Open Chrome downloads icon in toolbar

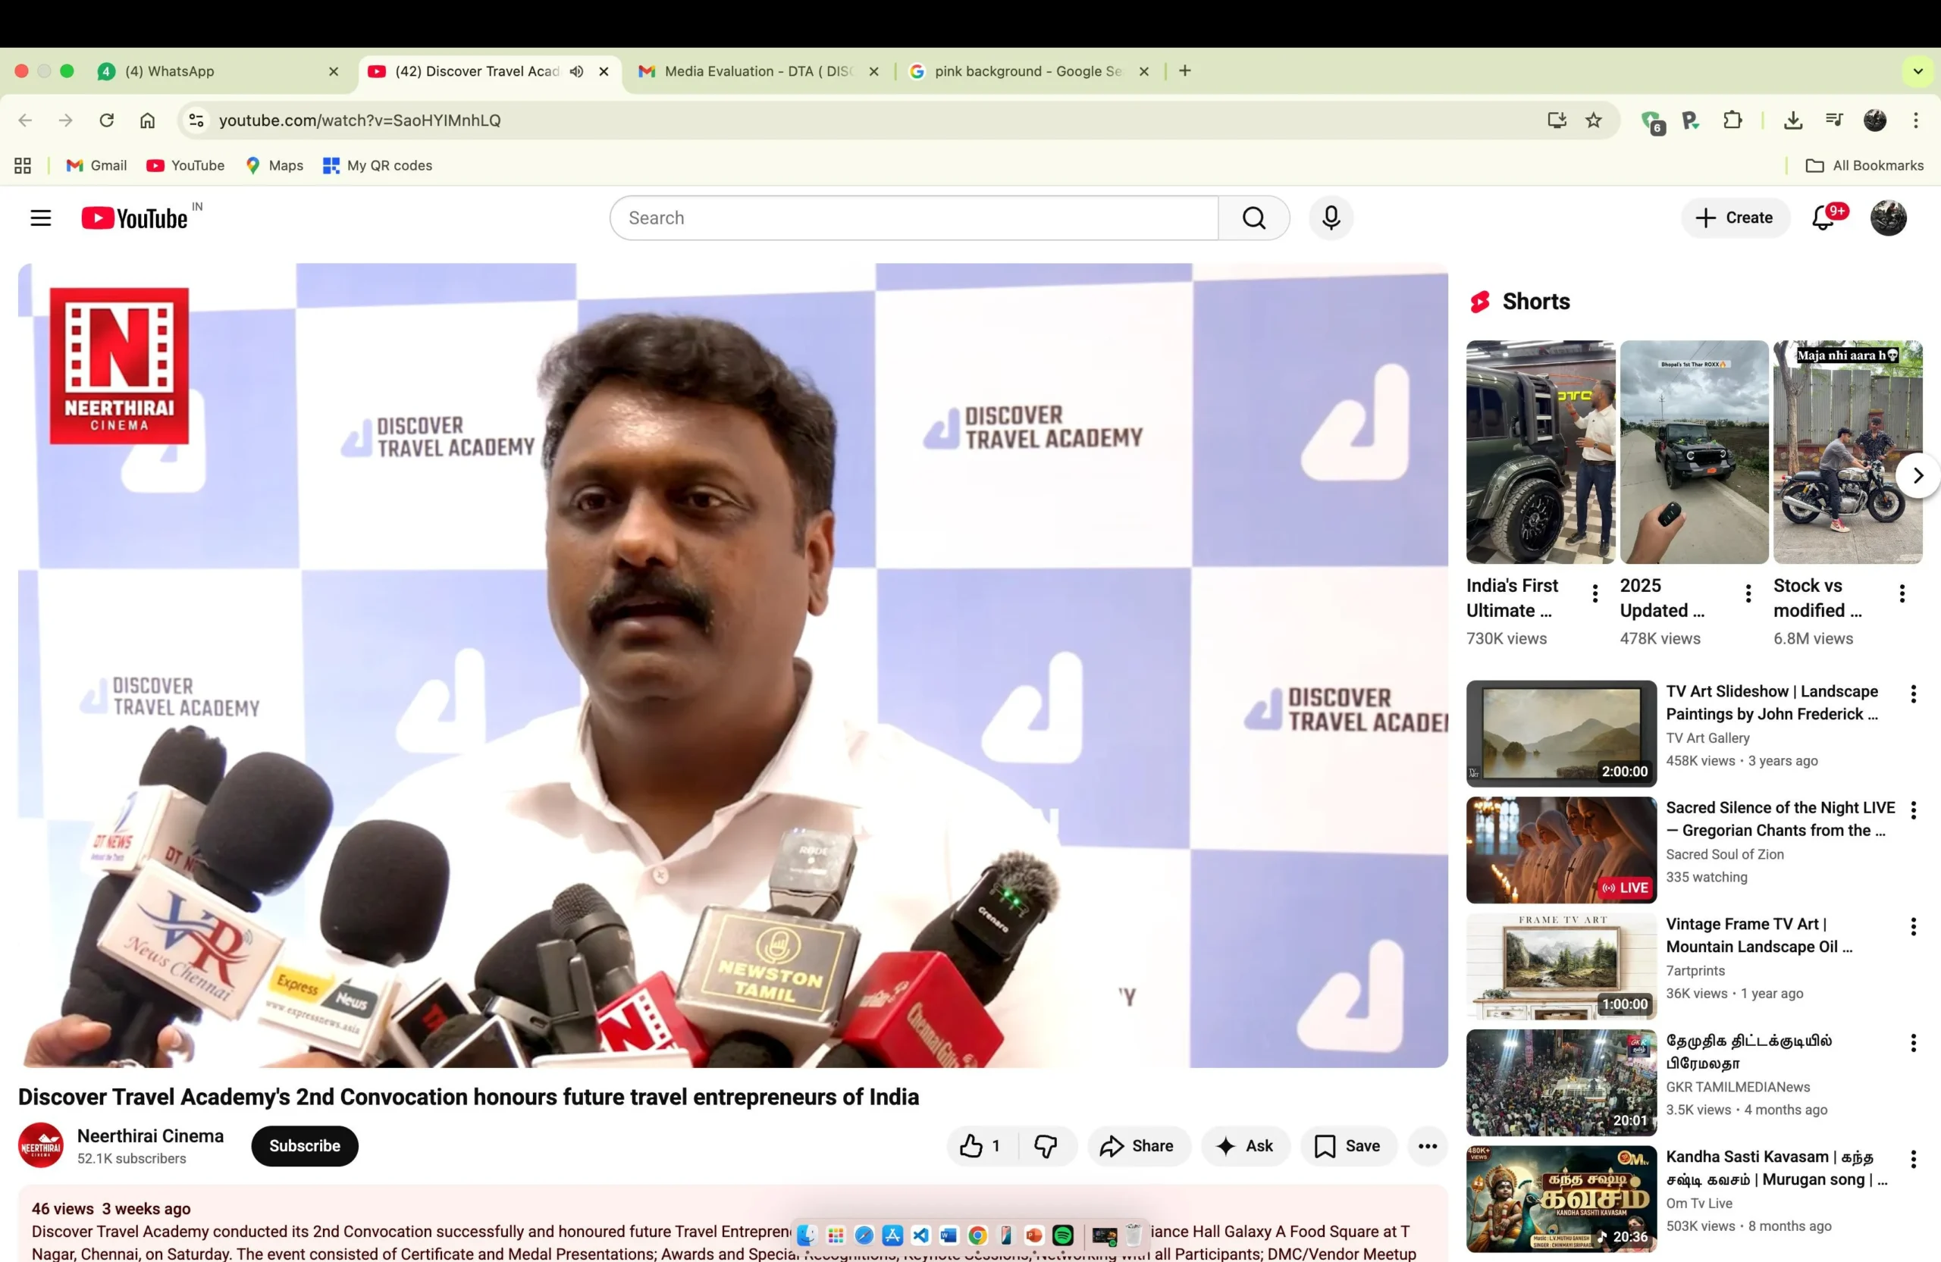(1792, 121)
